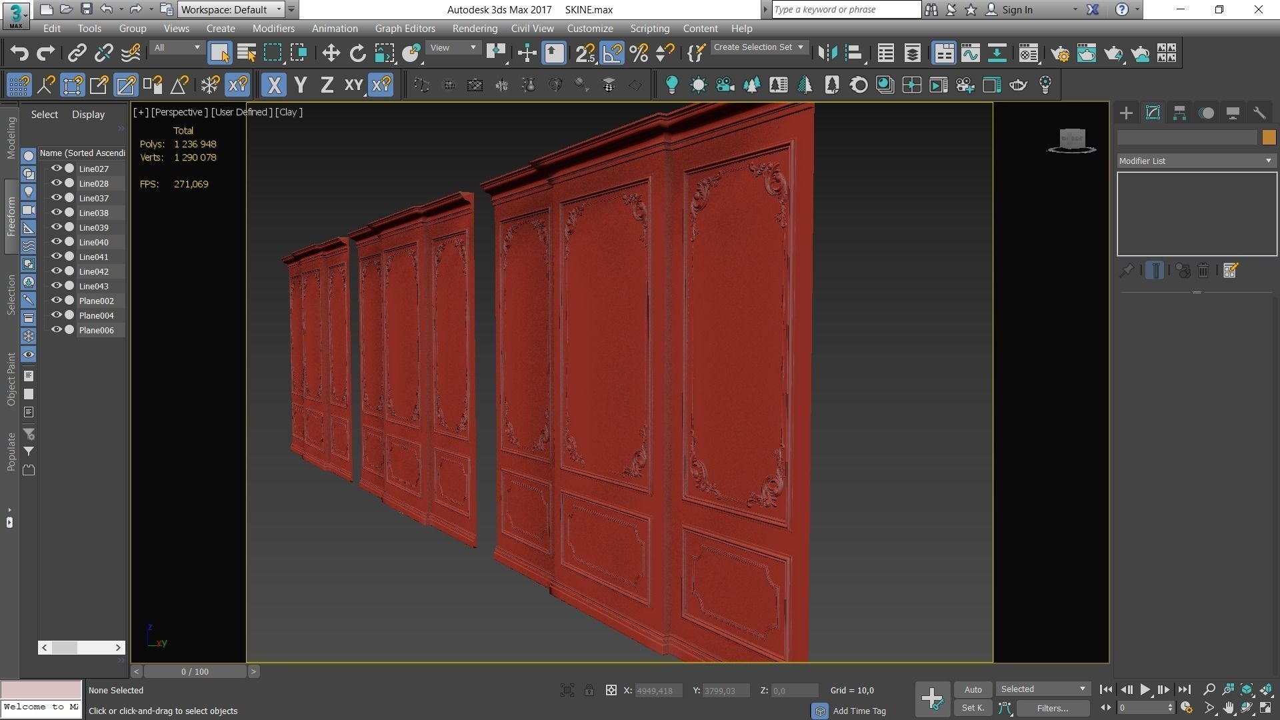
Task: Click the keyword search field
Action: (846, 9)
